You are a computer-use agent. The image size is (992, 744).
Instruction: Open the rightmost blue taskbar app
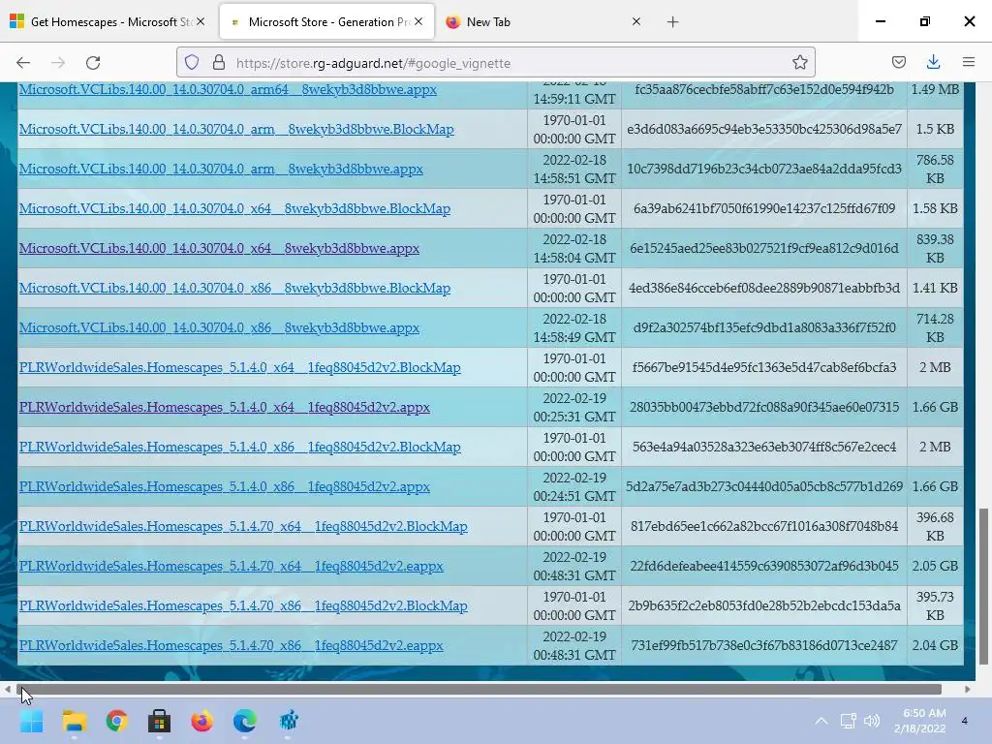pyautogui.click(x=289, y=721)
